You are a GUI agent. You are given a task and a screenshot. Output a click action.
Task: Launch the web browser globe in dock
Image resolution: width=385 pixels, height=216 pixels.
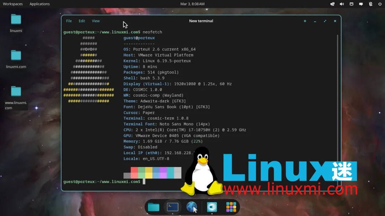click(x=192, y=207)
